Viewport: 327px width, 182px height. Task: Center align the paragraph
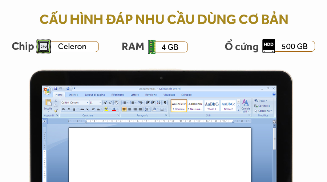coord(129,109)
